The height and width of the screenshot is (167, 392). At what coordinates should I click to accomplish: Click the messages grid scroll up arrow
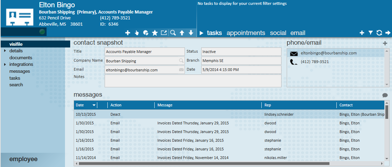[387, 103]
